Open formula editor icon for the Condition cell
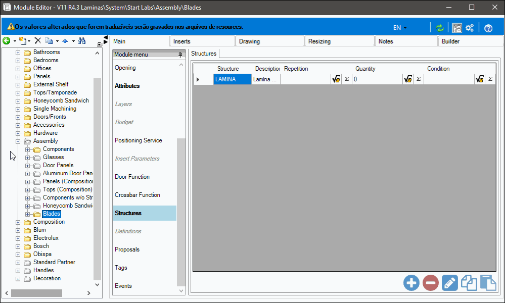Viewport: 505px width, 303px height. 480,79
